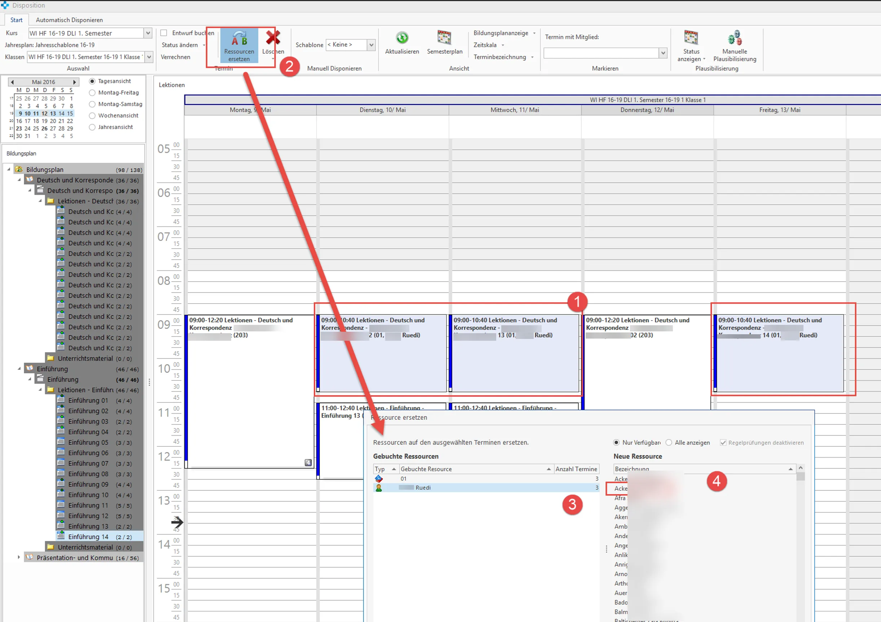Open the Semesterplan calendar icon
The height and width of the screenshot is (622, 881).
(x=444, y=38)
